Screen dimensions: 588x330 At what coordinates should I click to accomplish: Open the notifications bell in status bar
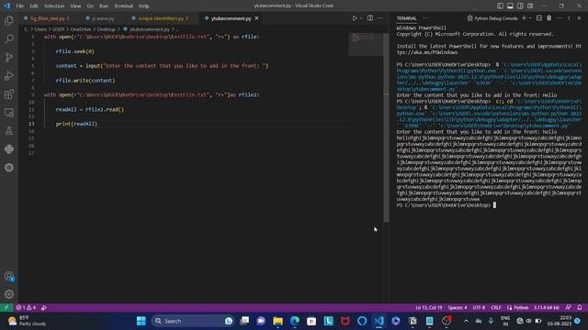pos(580,308)
